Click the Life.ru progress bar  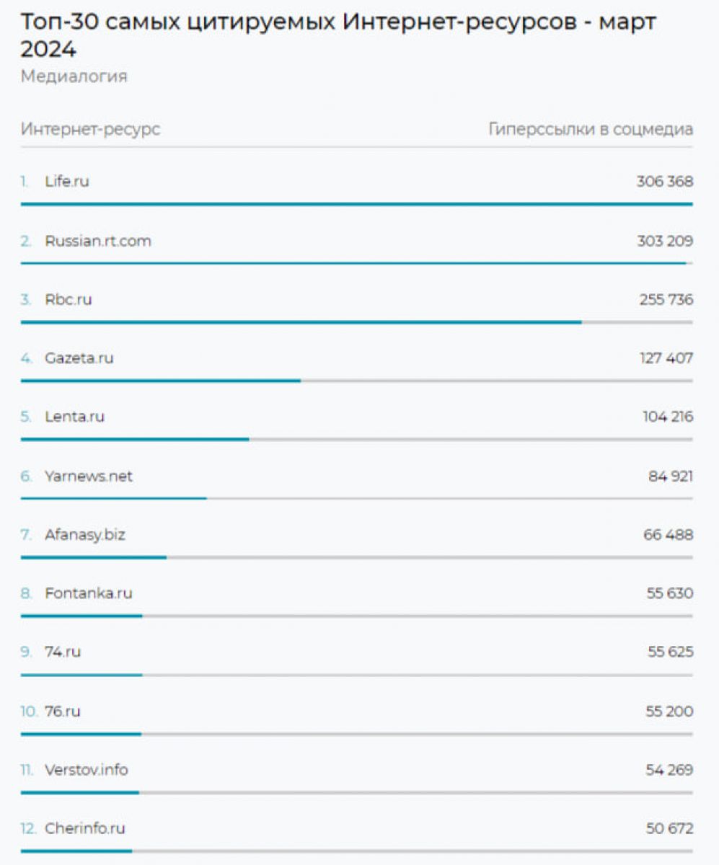click(x=357, y=205)
